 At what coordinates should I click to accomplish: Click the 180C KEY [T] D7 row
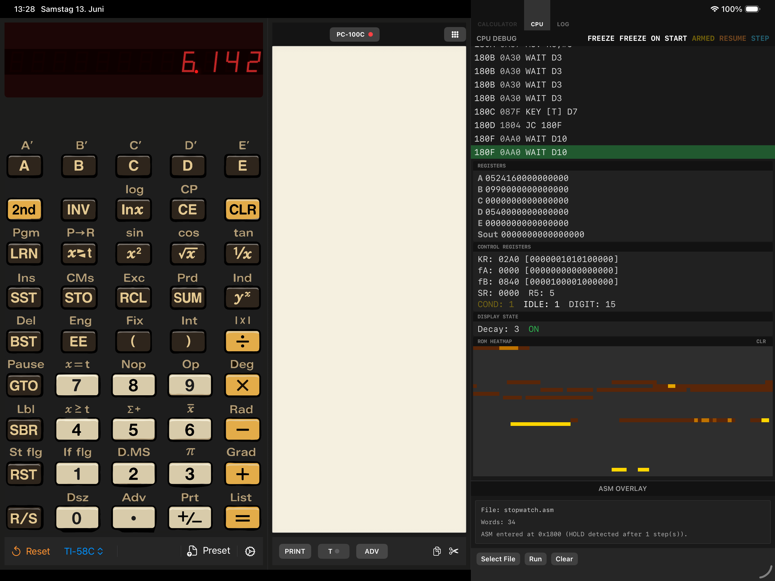pyautogui.click(x=623, y=112)
